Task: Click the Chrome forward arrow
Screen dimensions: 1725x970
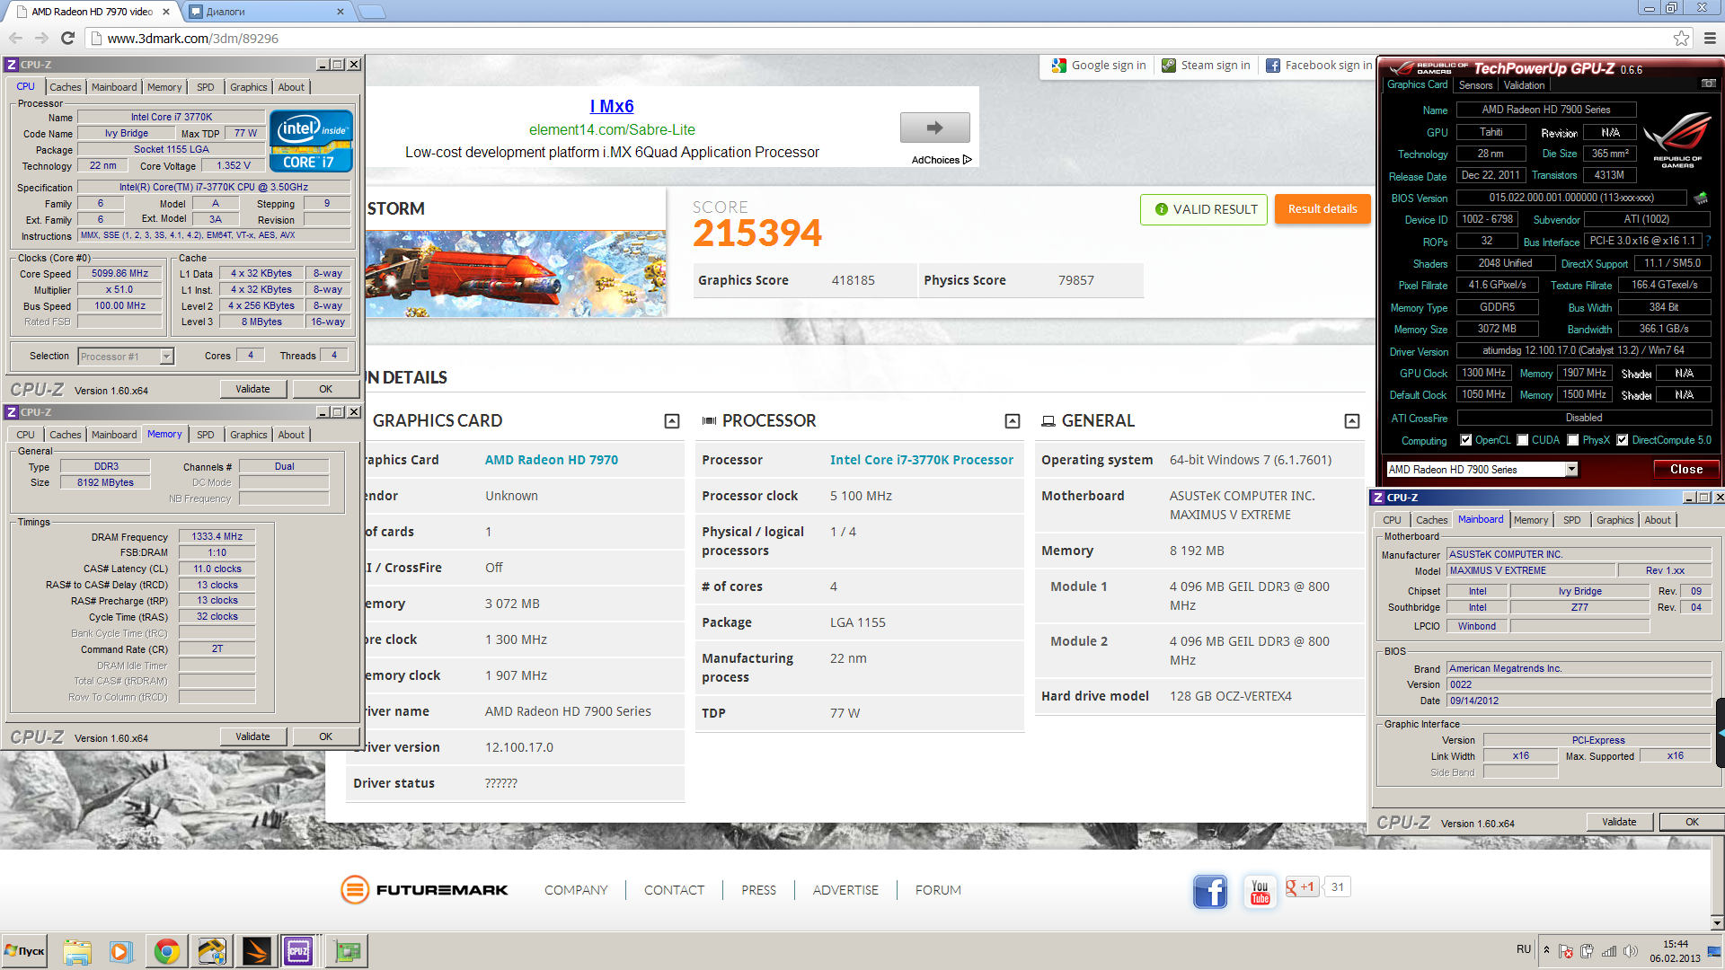Action: [x=41, y=38]
